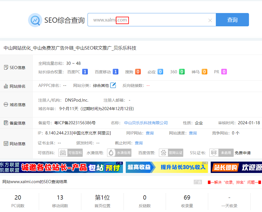
Task: Click 查询 next to 网站速度
Action: click(193, 133)
